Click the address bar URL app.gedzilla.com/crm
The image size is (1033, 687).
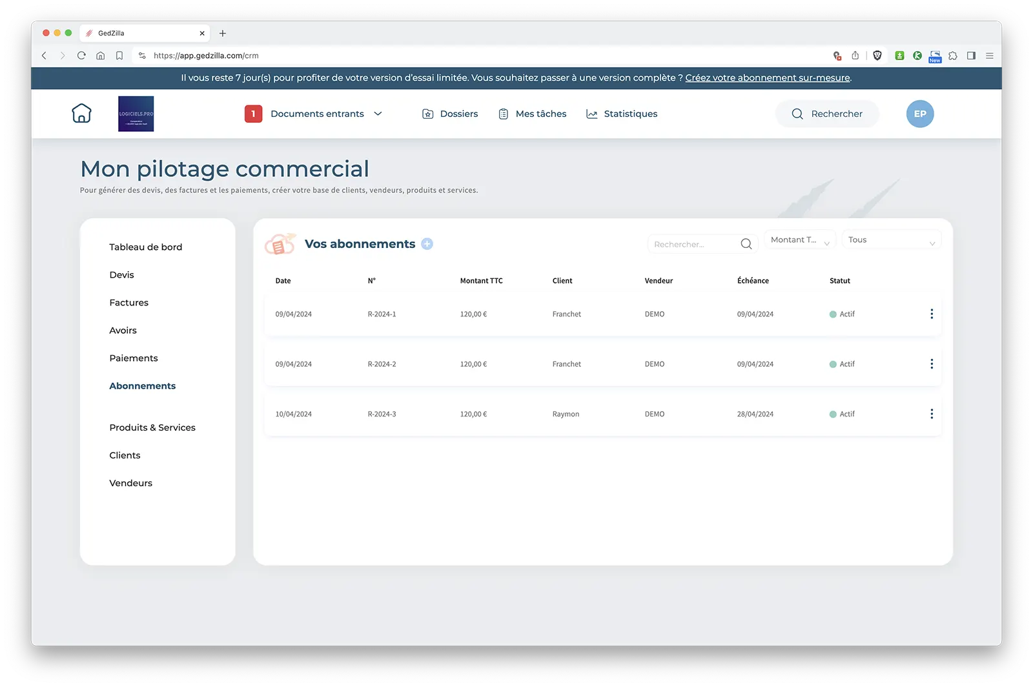tap(206, 56)
